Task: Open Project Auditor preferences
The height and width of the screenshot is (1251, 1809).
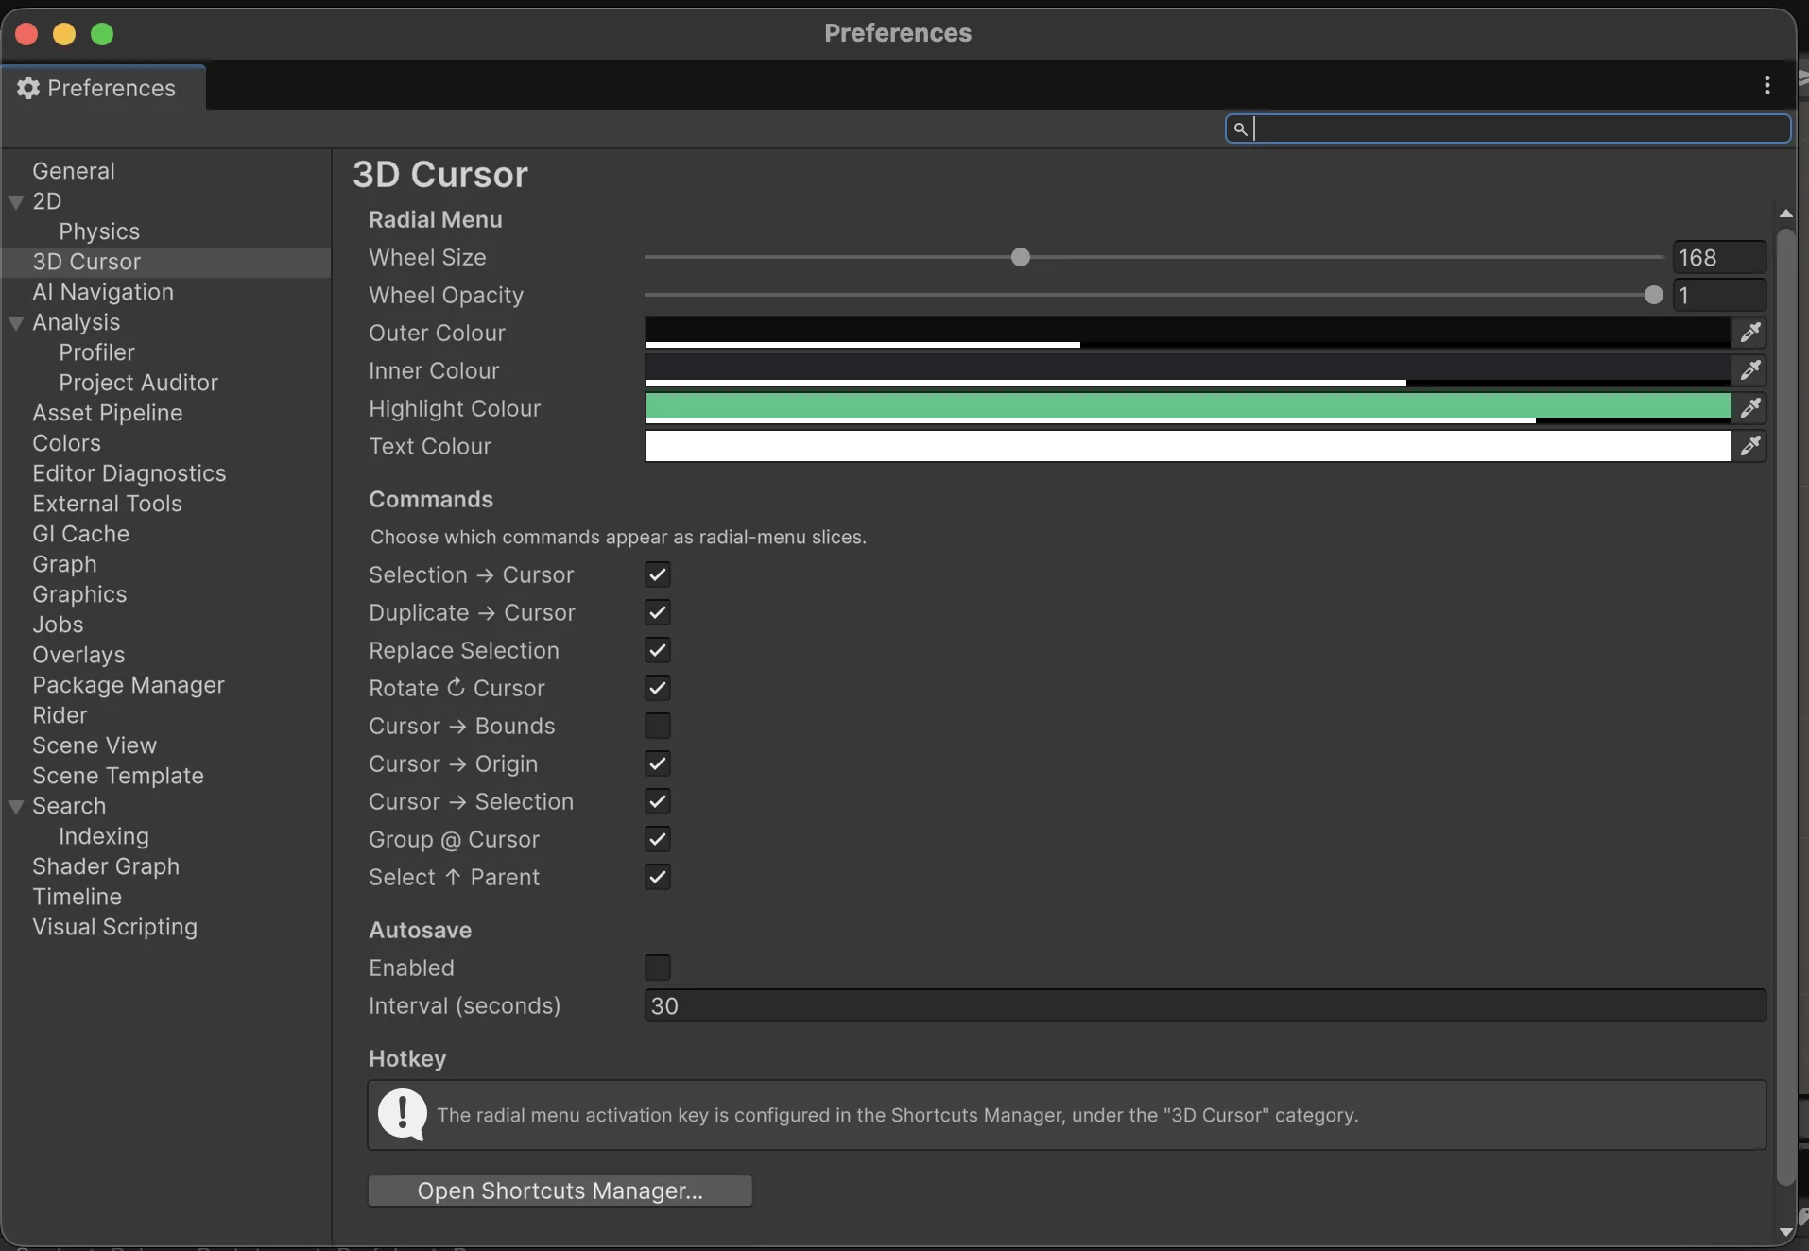Action: [138, 383]
